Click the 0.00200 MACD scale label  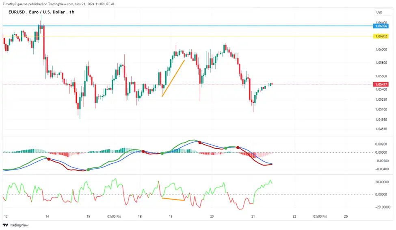381,144
